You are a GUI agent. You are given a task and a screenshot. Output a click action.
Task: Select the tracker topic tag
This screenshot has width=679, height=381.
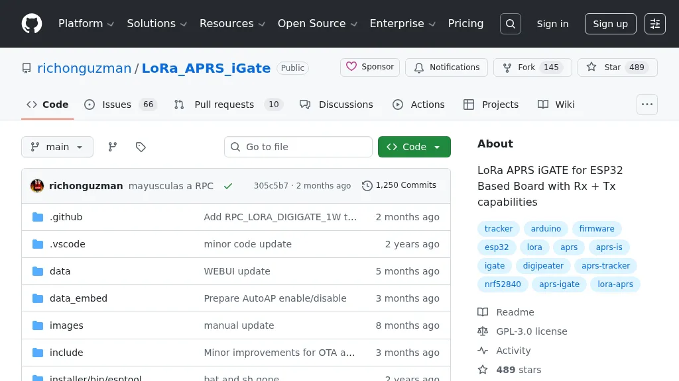point(499,228)
